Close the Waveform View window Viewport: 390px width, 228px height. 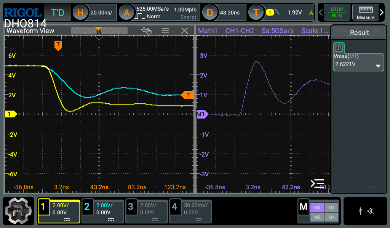tap(185, 31)
